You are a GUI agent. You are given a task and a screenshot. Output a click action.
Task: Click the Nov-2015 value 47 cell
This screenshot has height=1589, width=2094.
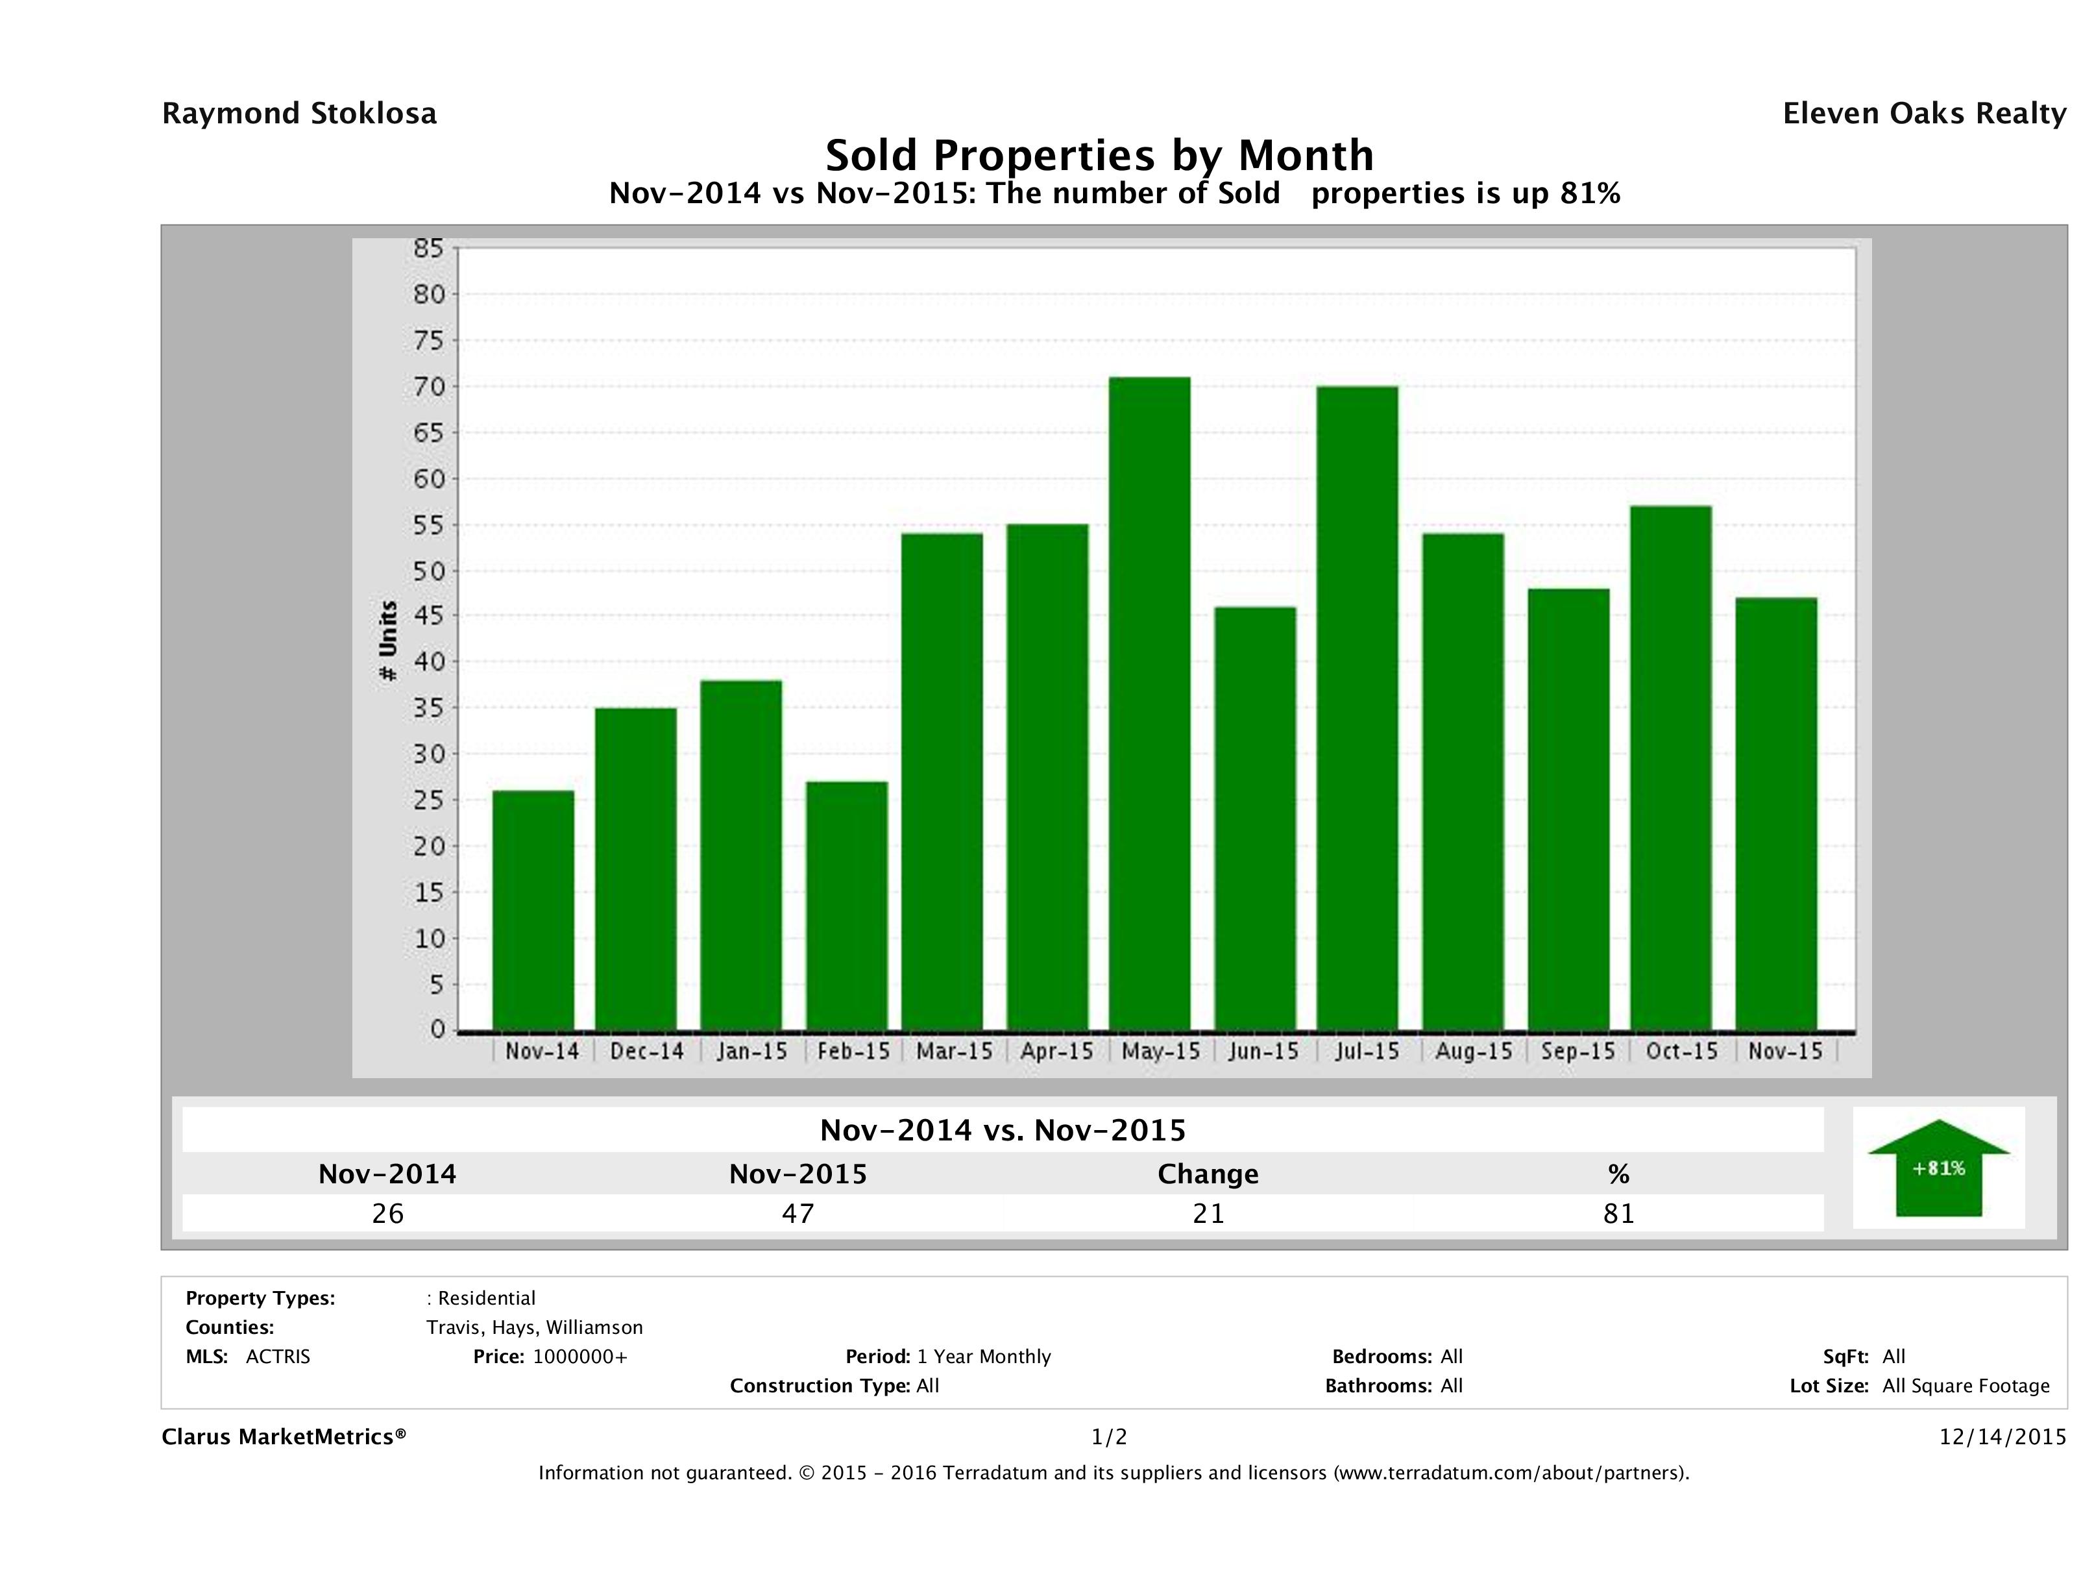coord(798,1213)
